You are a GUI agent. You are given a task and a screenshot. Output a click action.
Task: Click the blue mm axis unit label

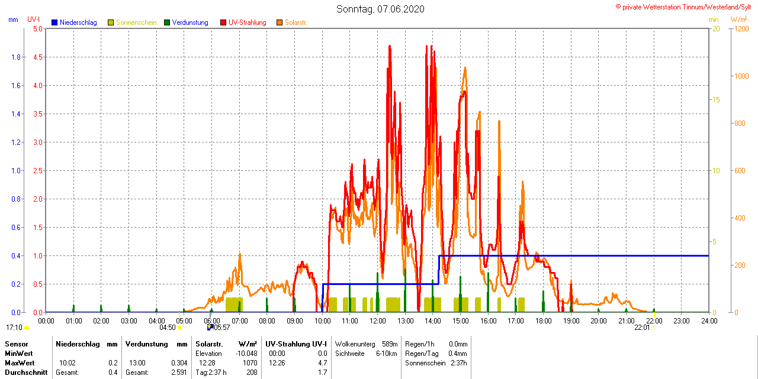13,20
